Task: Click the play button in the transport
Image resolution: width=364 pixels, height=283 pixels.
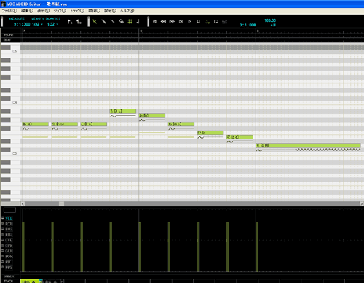Action: click(x=189, y=22)
